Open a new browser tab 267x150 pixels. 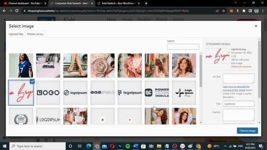point(146,3)
